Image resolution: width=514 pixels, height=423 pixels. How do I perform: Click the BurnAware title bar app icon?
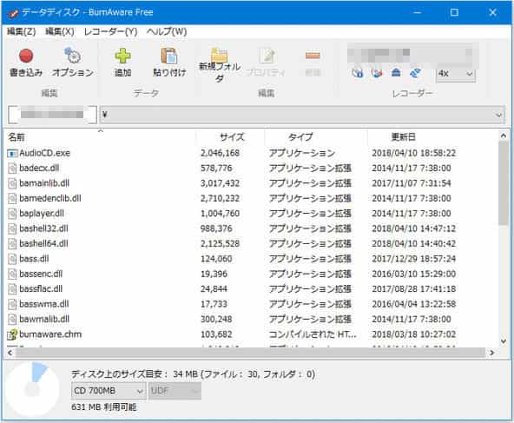(13, 13)
